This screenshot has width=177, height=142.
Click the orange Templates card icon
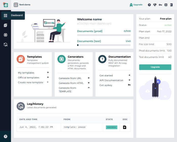(21, 59)
